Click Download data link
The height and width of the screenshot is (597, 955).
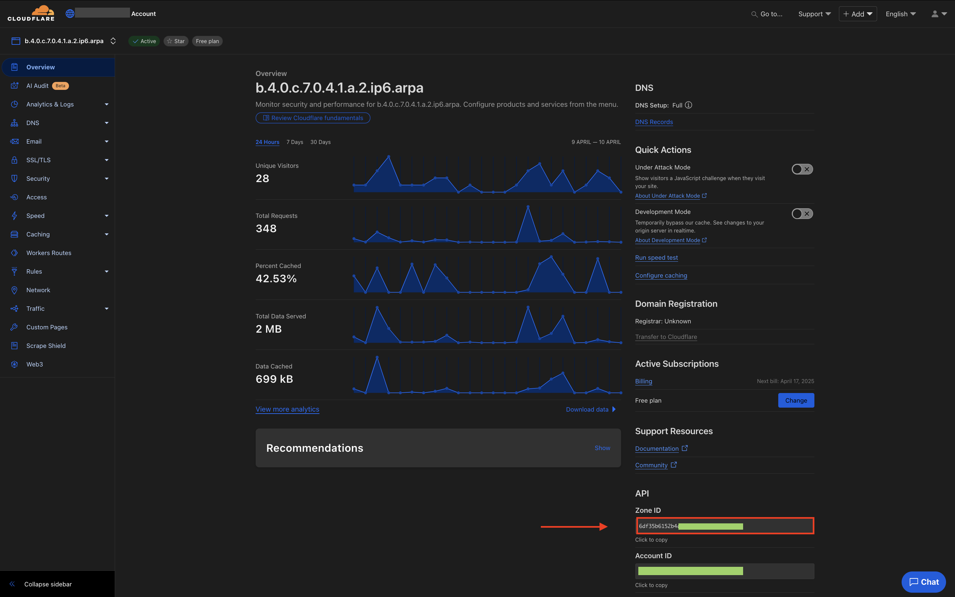coord(590,409)
